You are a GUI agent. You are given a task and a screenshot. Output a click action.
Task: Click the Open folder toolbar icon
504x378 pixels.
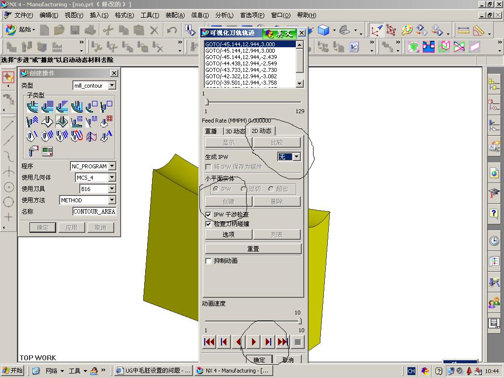(x=60, y=30)
